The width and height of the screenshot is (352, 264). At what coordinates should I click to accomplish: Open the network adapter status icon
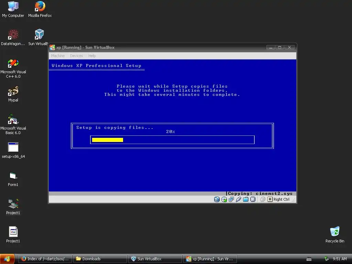tap(231, 199)
